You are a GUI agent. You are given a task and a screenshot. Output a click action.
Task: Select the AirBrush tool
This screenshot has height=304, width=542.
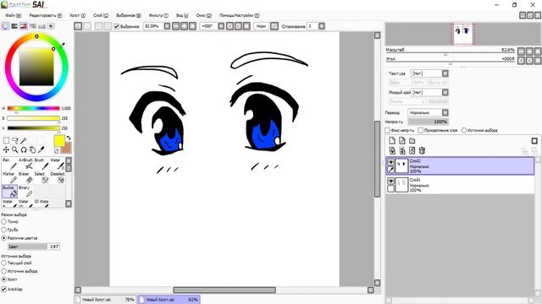(25, 164)
